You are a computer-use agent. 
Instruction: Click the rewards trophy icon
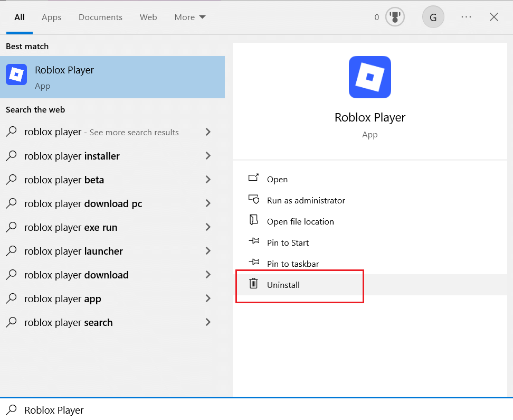(x=395, y=17)
